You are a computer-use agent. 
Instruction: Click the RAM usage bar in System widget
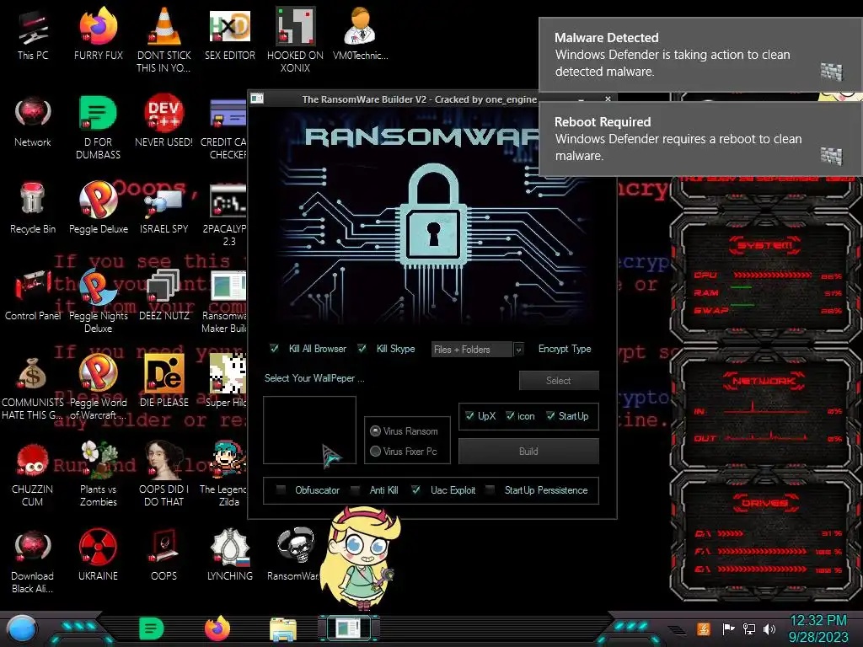coord(742,288)
